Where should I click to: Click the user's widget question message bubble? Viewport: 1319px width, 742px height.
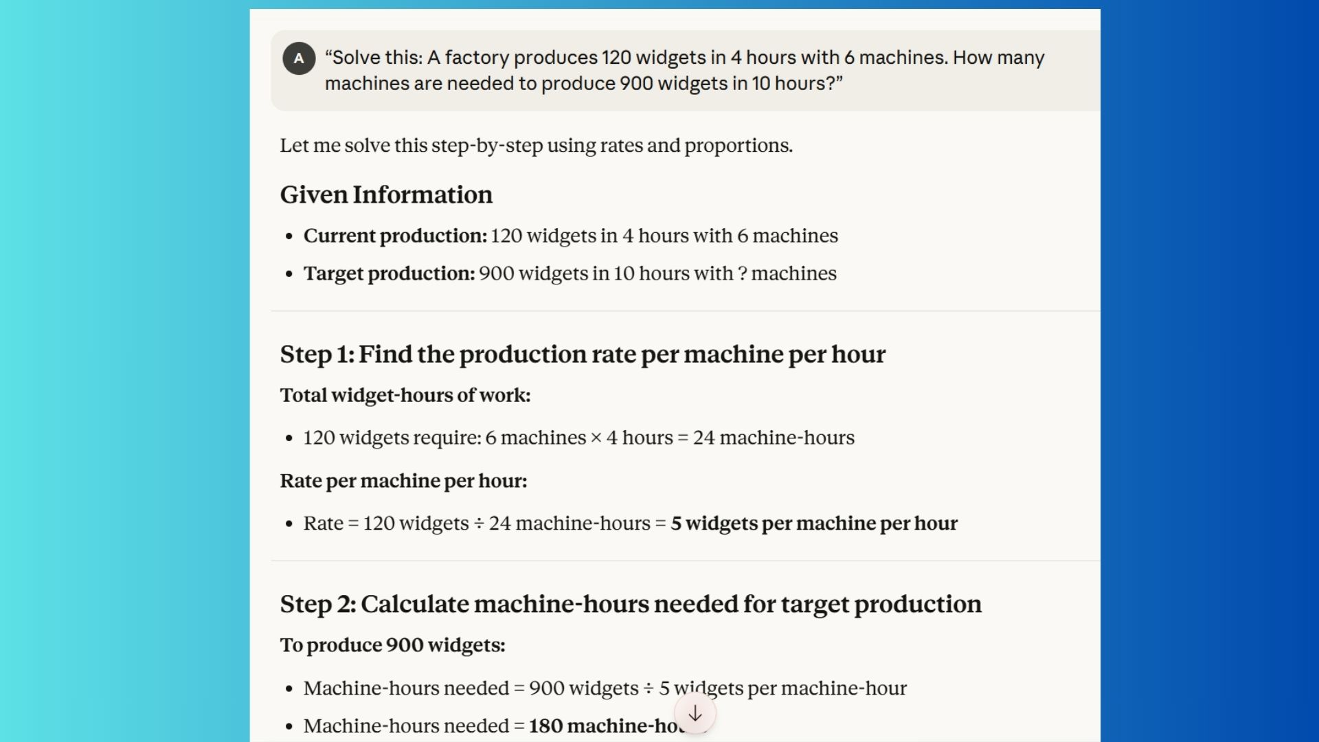tap(684, 70)
